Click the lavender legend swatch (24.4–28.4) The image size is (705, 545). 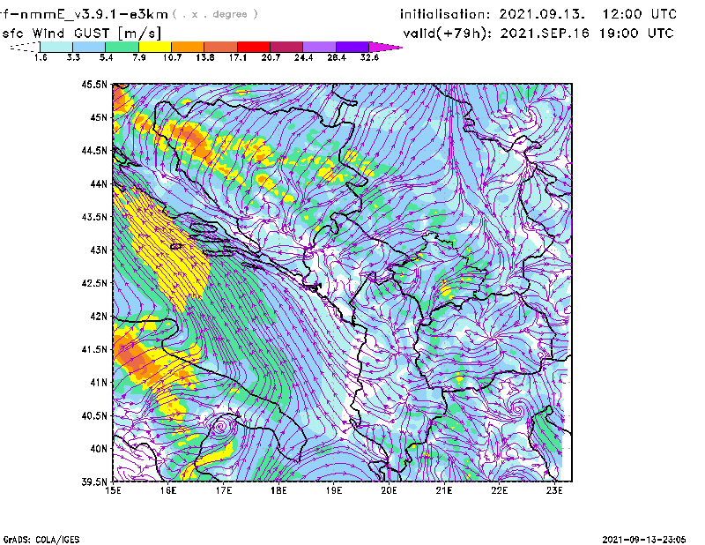pyautogui.click(x=319, y=47)
